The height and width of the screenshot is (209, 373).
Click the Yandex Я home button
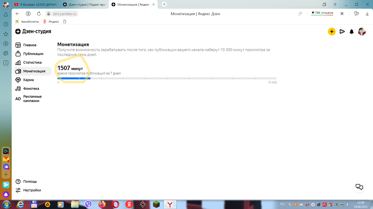pos(28,14)
